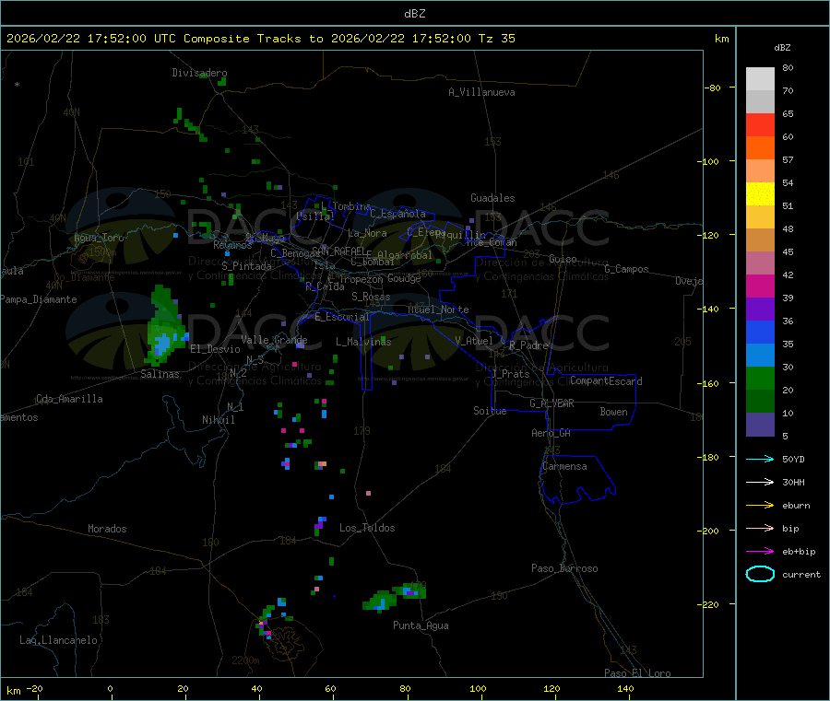Click the white 30HM arrow icon
This screenshot has height=701, width=830.
coord(760,482)
